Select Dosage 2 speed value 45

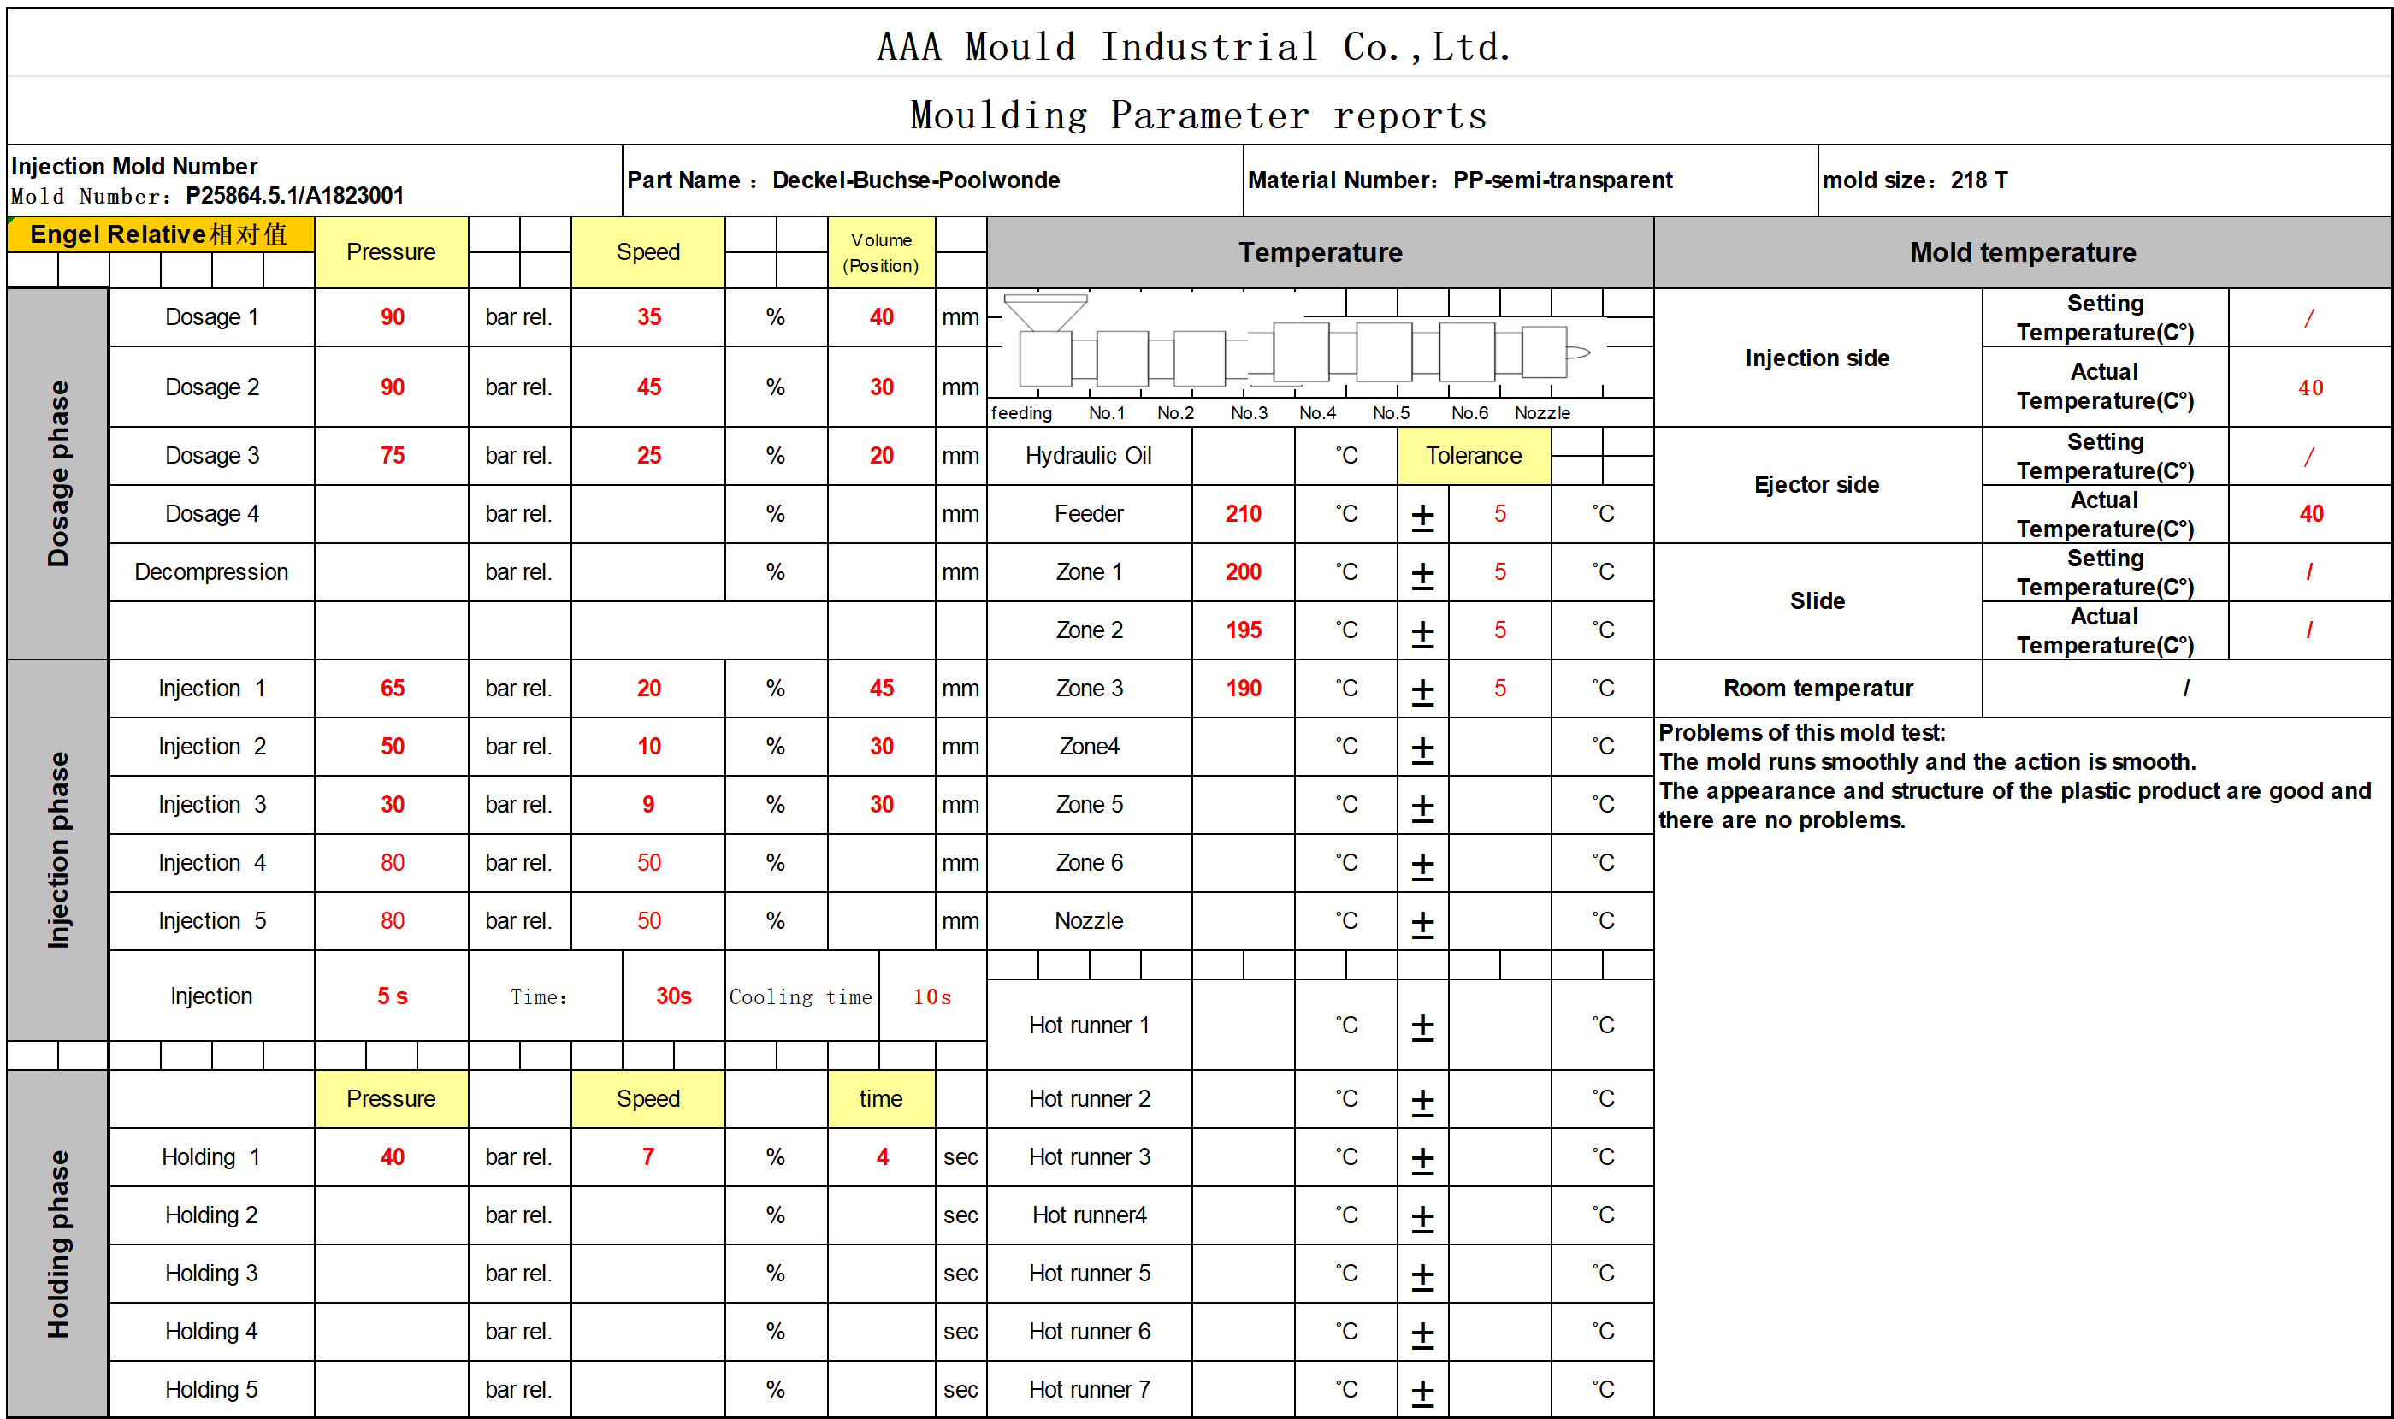[x=649, y=387]
